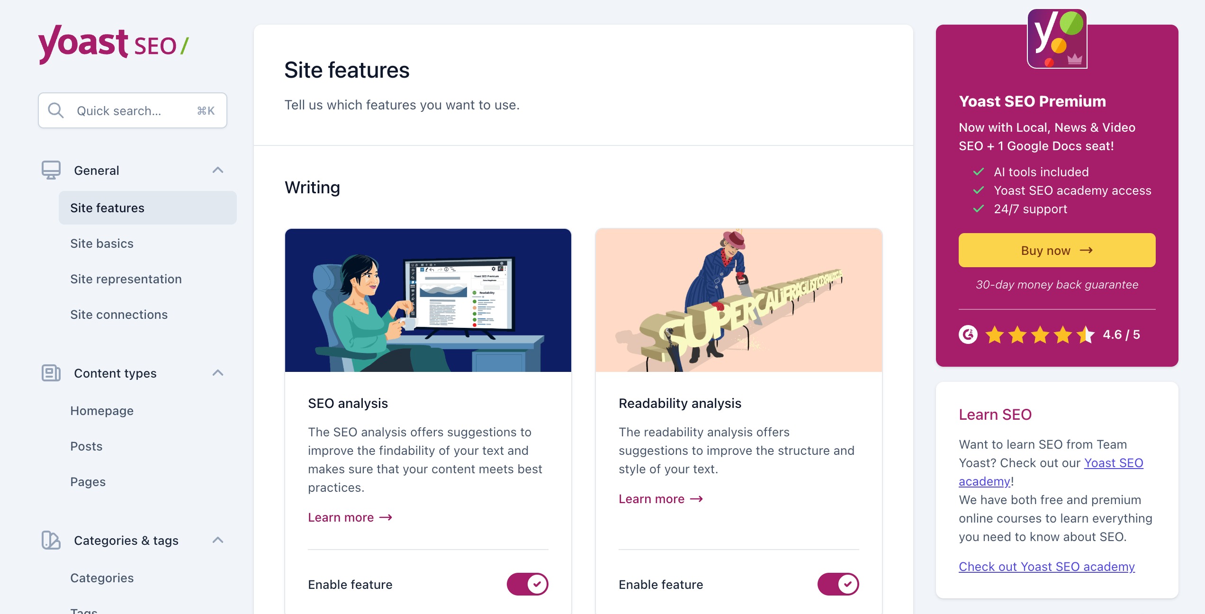Click Learn more under SEO analysis
Screen dimensions: 1205x614
pyautogui.click(x=350, y=517)
